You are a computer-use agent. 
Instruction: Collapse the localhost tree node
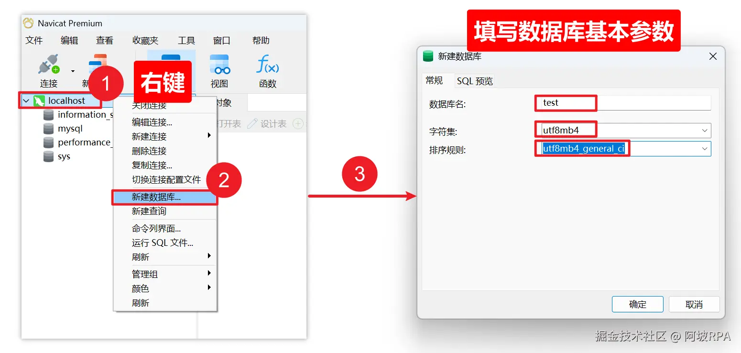coord(26,101)
